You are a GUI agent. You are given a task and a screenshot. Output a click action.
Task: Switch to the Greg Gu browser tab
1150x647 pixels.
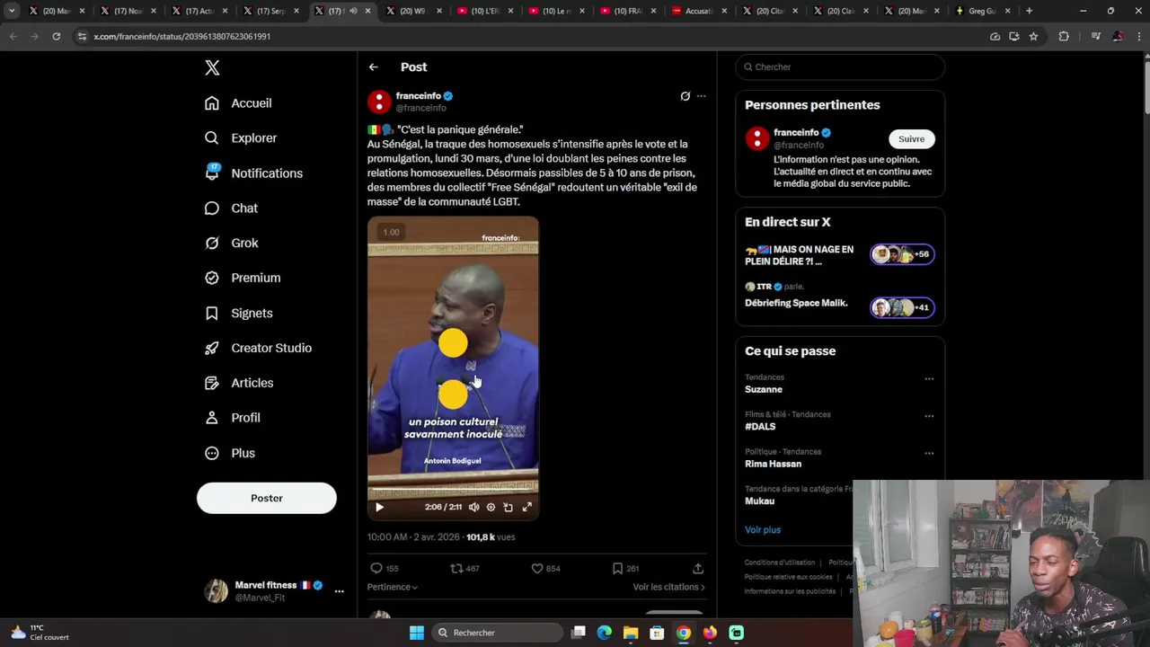coord(982,11)
